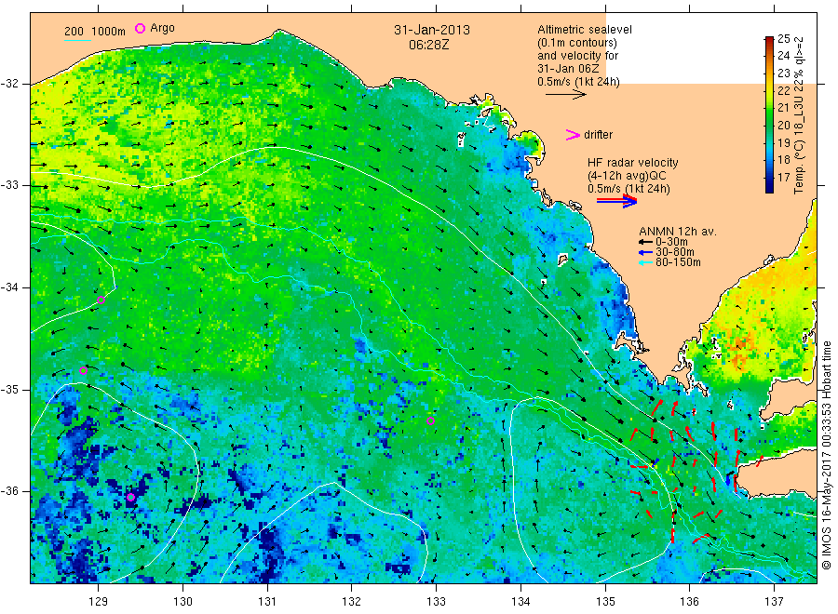Click the Argo float marker near 35.3°S 133°E
This screenshot has height=614, width=838.
[430, 420]
